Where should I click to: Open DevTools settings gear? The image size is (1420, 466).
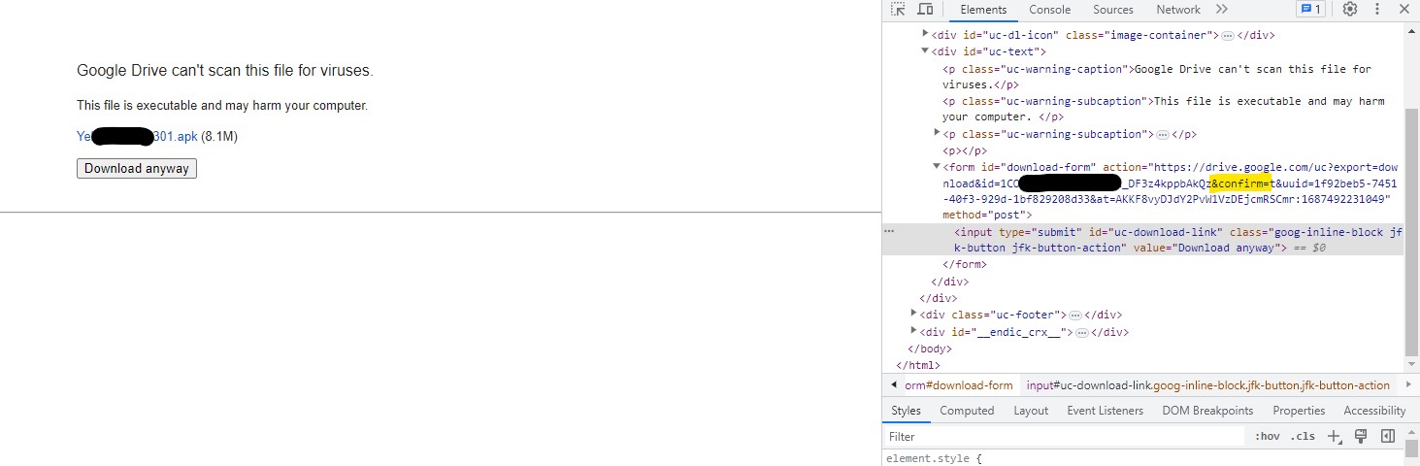coord(1350,10)
